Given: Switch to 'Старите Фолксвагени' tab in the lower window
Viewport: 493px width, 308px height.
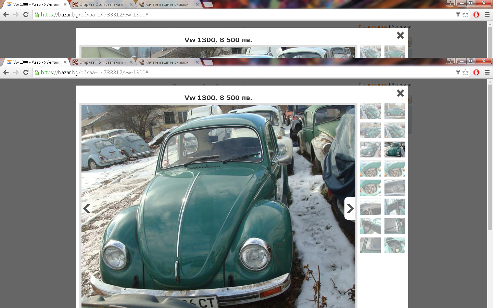Looking at the screenshot, I should (x=99, y=62).
